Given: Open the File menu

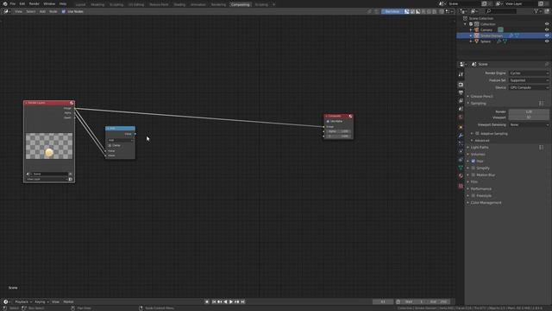Looking at the screenshot, I should (x=13, y=3).
